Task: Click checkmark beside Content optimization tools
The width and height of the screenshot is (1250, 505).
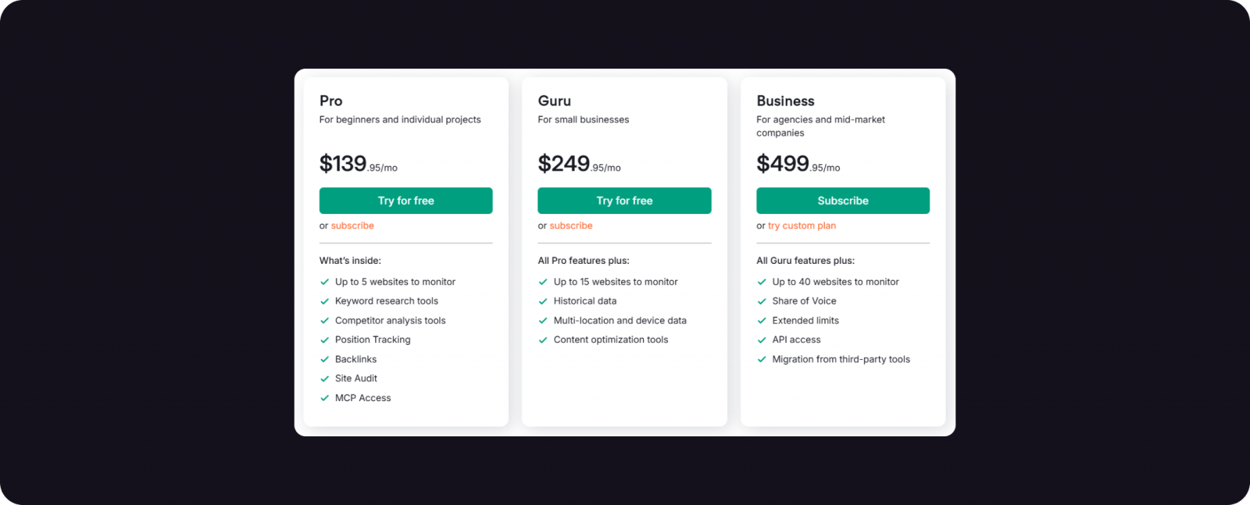Action: pyautogui.click(x=543, y=340)
